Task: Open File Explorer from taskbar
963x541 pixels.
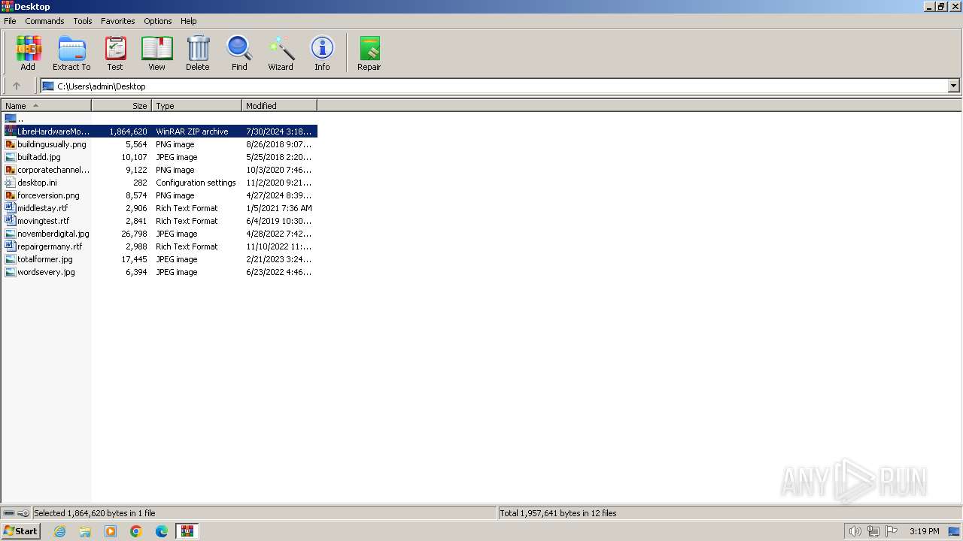Action: point(85,531)
